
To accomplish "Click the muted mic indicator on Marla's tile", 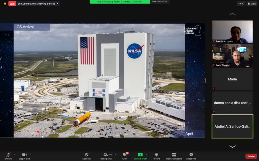I will [214, 88].
